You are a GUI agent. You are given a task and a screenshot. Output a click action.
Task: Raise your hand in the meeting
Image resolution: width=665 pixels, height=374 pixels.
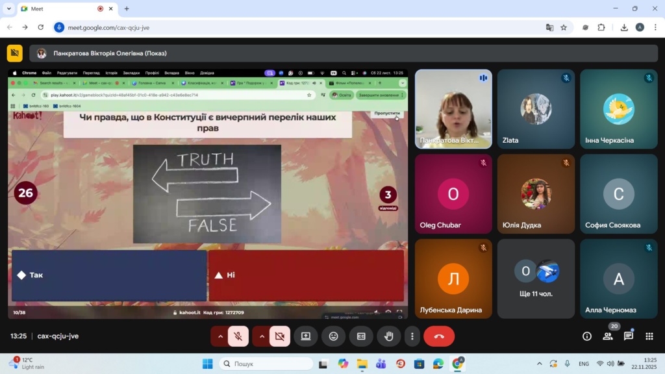(389, 336)
